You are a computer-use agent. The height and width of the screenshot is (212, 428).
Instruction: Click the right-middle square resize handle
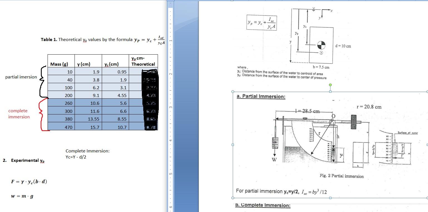coord(427,144)
